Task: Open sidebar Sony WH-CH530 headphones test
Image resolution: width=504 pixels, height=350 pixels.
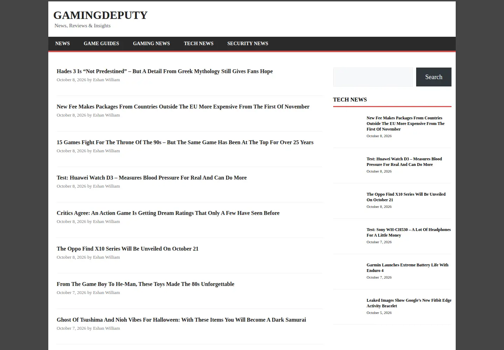Action: pos(408,232)
